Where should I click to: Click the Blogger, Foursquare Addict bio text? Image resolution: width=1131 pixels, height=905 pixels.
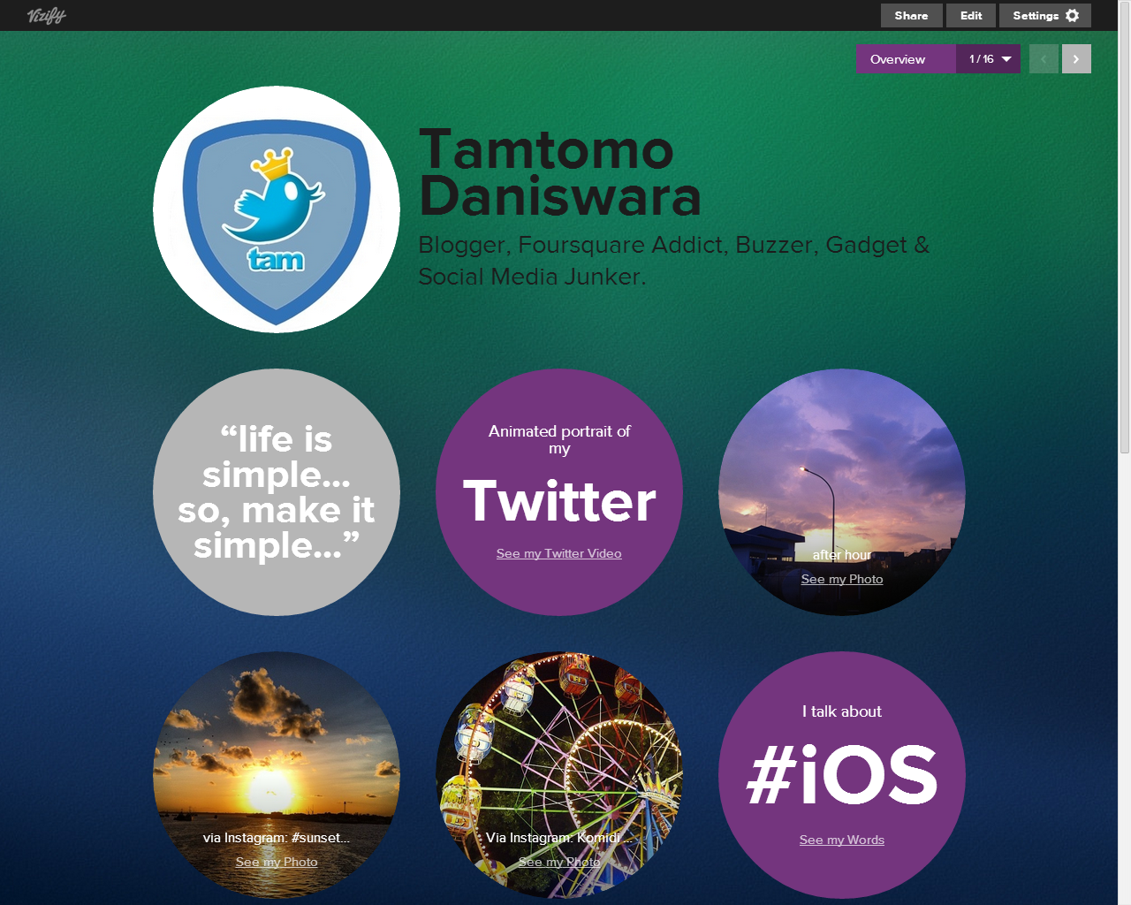(673, 261)
